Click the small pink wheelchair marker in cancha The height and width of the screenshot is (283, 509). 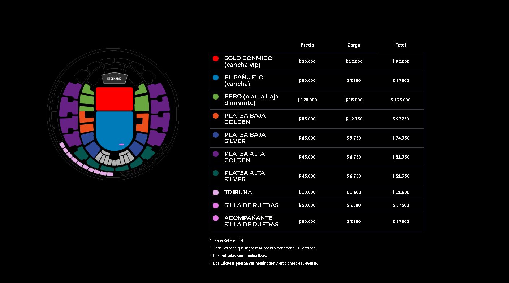pyautogui.click(x=121, y=145)
